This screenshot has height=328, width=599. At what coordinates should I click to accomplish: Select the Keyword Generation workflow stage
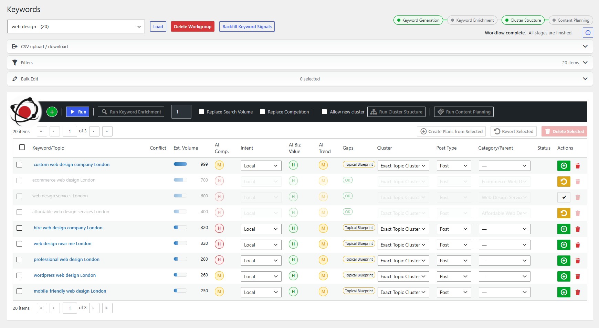pos(418,20)
